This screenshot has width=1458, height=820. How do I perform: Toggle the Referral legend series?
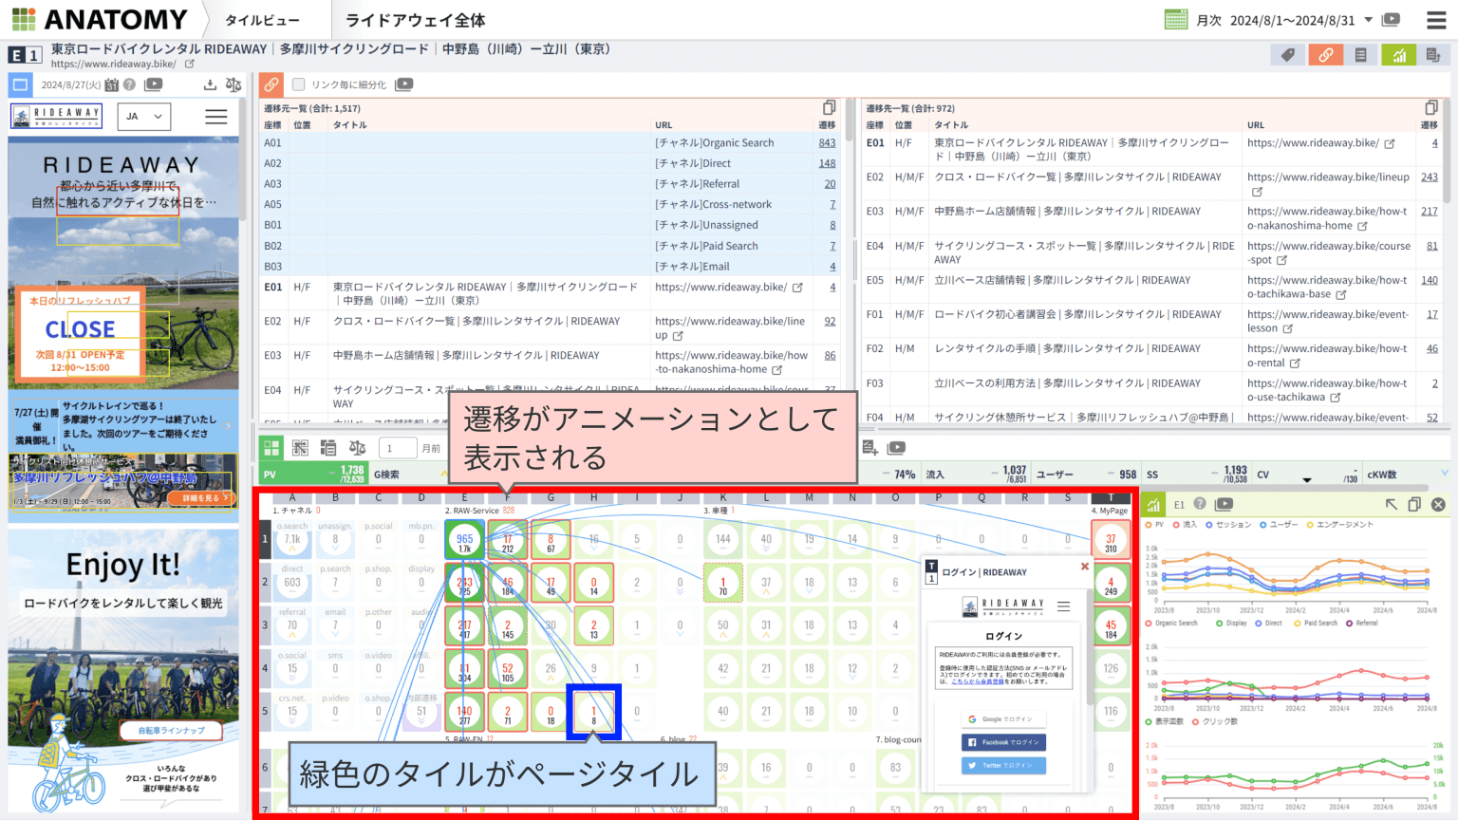[x=1362, y=624]
